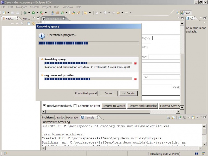The image size is (208, 156).
Task: Click the Search flashlight icon
Action: pos(78,13)
